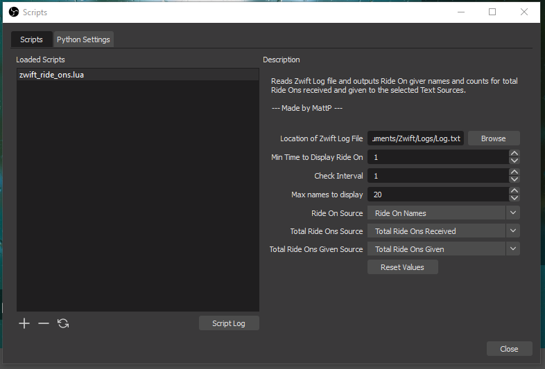Decrease Max names to display value

[514, 199]
